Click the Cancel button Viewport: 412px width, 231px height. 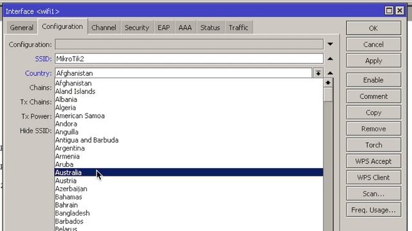pos(373,44)
